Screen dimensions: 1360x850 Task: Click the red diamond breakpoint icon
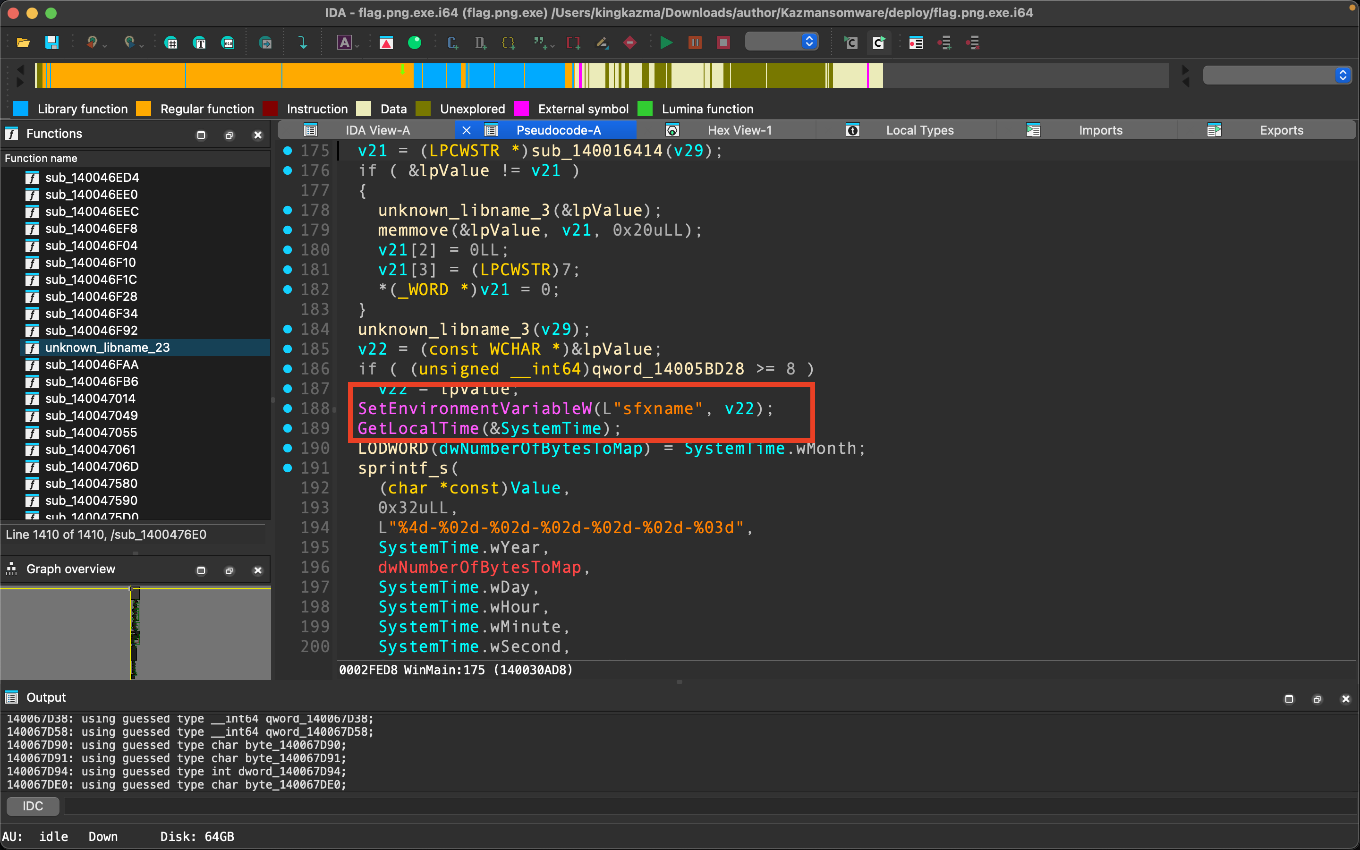pos(630,42)
